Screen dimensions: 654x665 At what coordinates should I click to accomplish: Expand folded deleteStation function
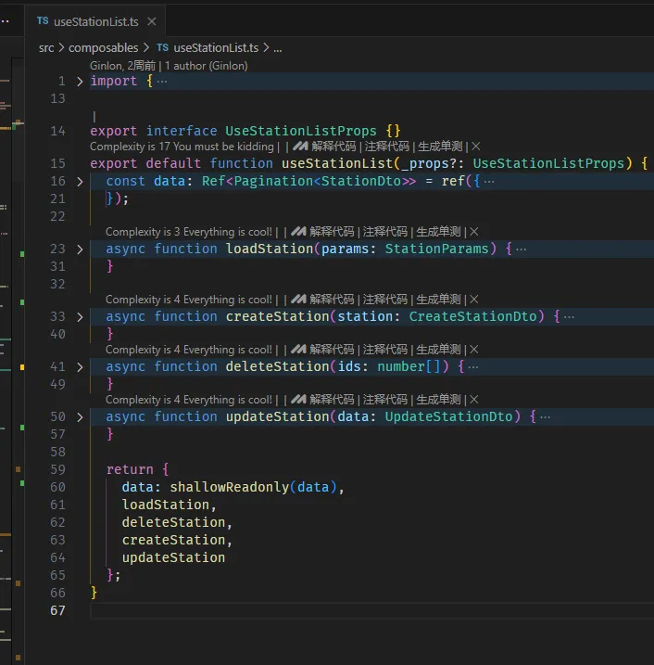coord(80,367)
